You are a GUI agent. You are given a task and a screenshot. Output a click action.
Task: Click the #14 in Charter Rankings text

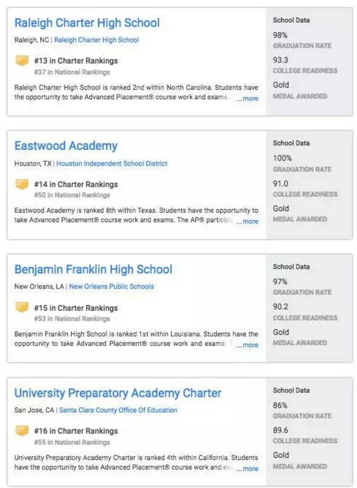pos(75,184)
